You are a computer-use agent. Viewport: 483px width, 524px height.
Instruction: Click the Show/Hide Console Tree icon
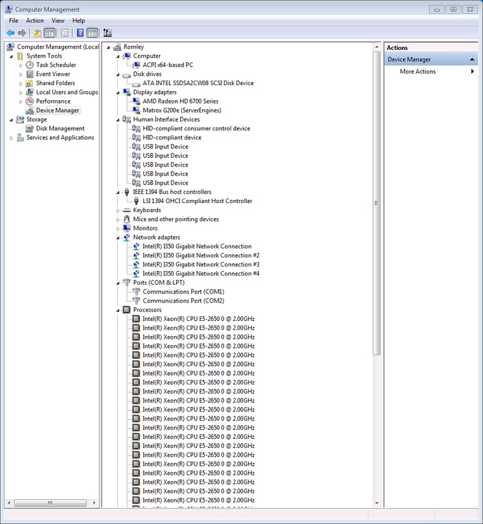coord(49,33)
